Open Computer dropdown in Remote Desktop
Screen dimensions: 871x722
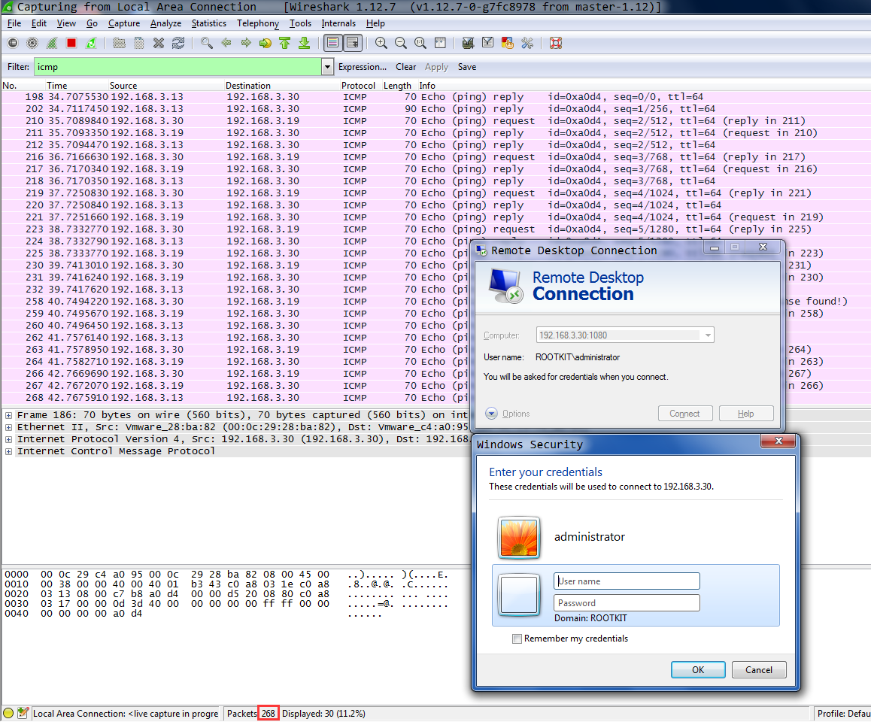pos(708,335)
